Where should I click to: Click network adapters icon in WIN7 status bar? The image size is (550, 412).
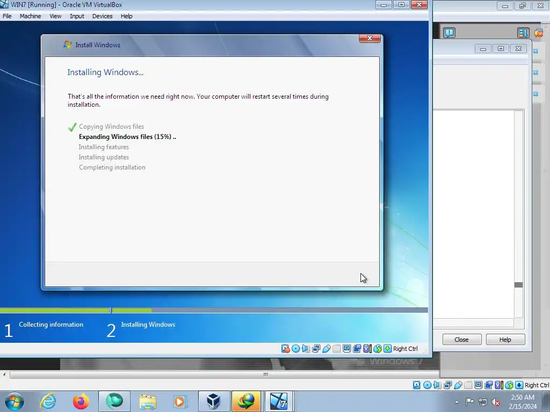pos(316,349)
